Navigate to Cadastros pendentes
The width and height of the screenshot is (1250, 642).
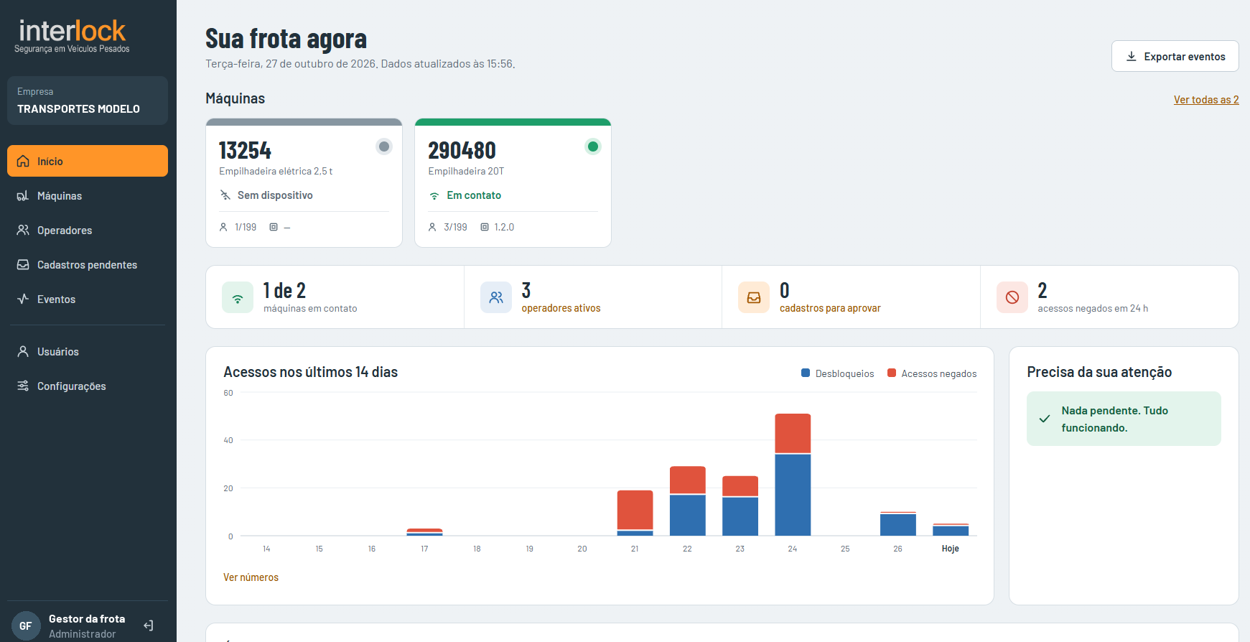click(x=88, y=264)
